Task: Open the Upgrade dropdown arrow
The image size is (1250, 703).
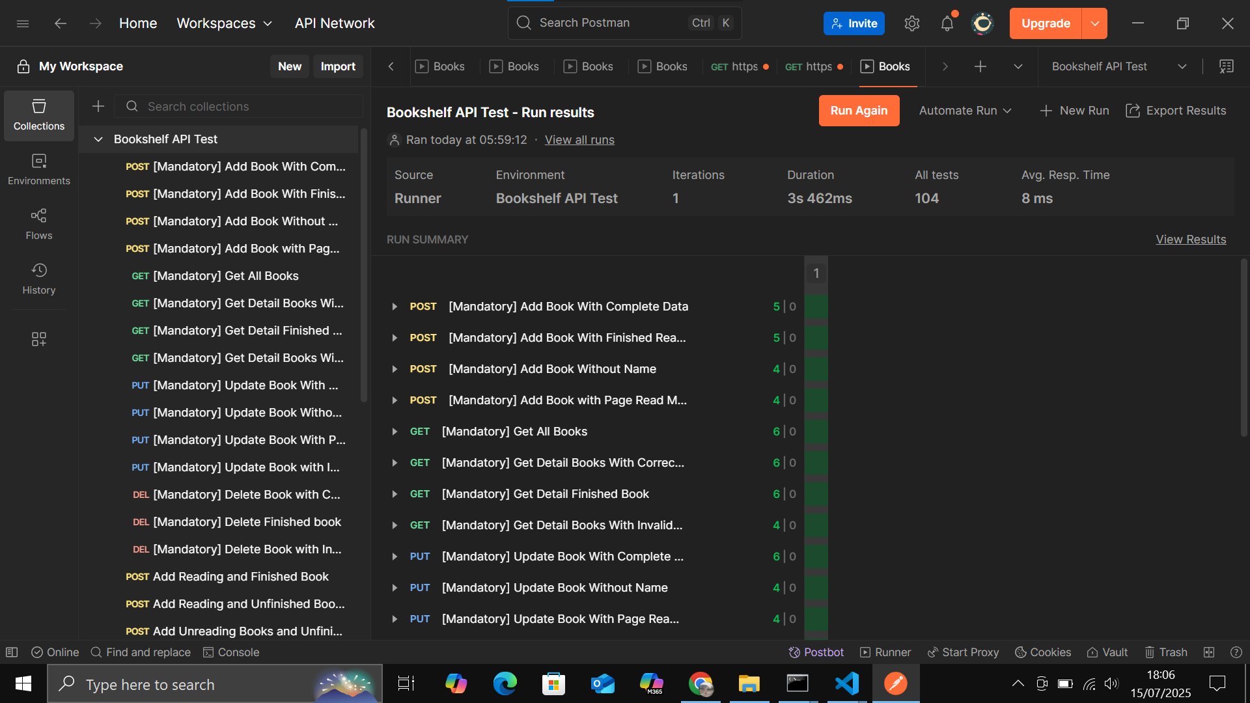Action: 1095,23
